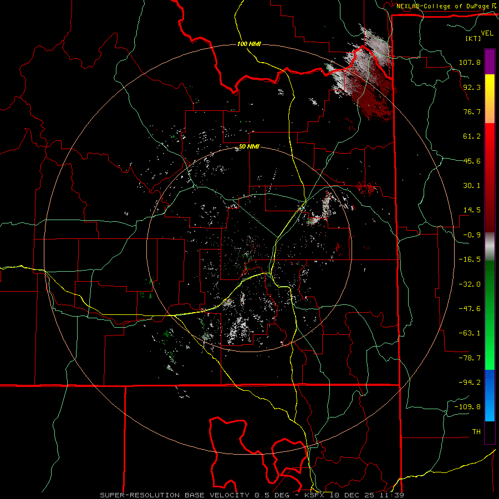Select the 92.3 legend value
The height and width of the screenshot is (499, 499).
[472, 87]
